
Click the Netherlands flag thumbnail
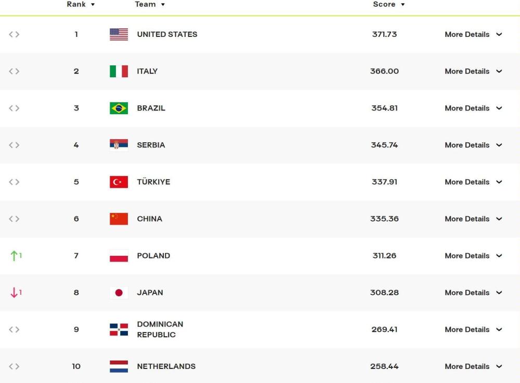point(119,366)
